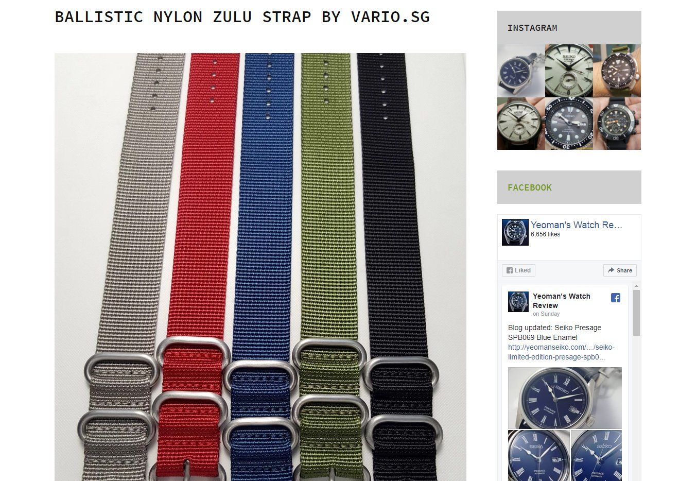Click the Zulu straps main image
Image resolution: width=697 pixels, height=481 pixels.
(260, 267)
